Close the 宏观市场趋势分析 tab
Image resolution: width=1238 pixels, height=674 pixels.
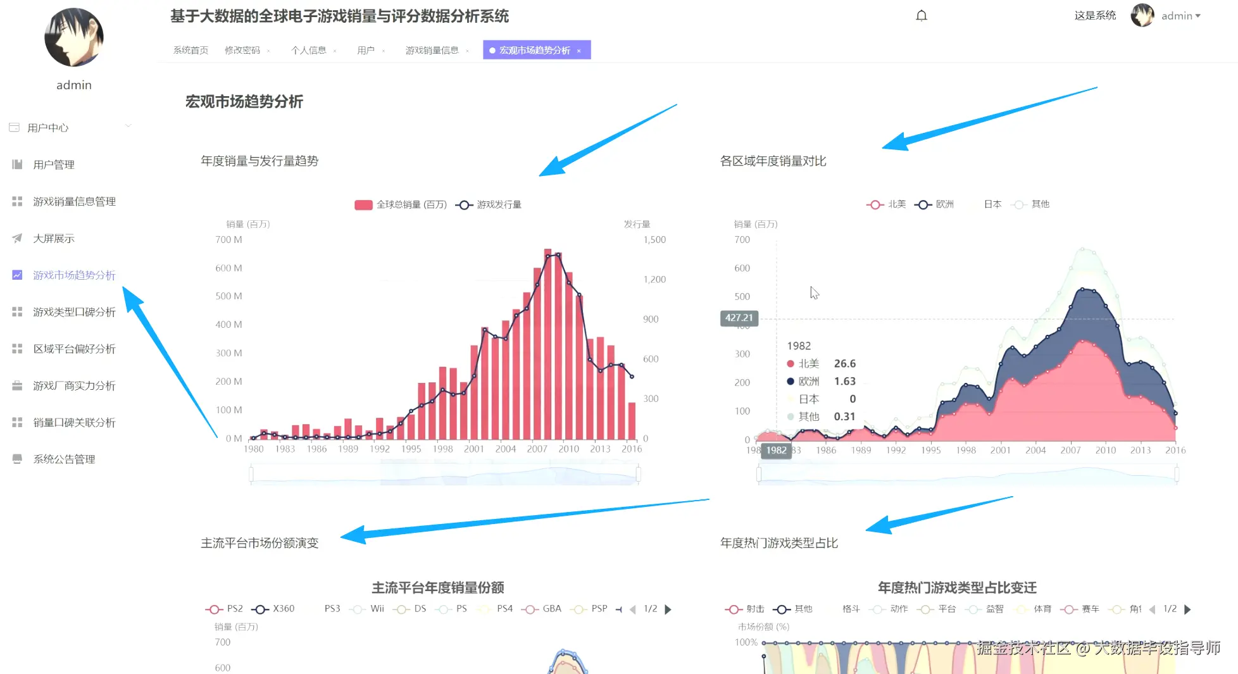[x=579, y=49]
